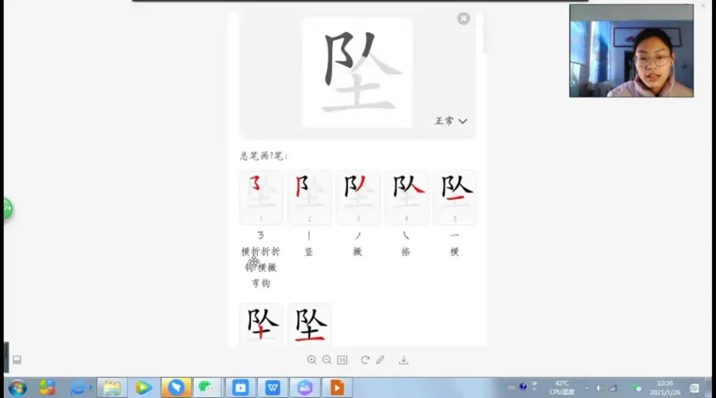Select stroke step 3 撇 thumbnail
The image size is (716, 398).
[x=357, y=197]
